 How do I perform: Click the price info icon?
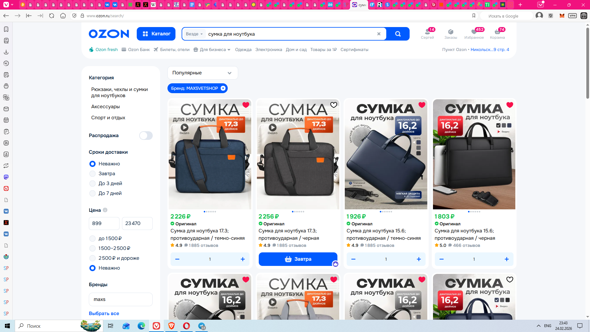pyautogui.click(x=105, y=210)
